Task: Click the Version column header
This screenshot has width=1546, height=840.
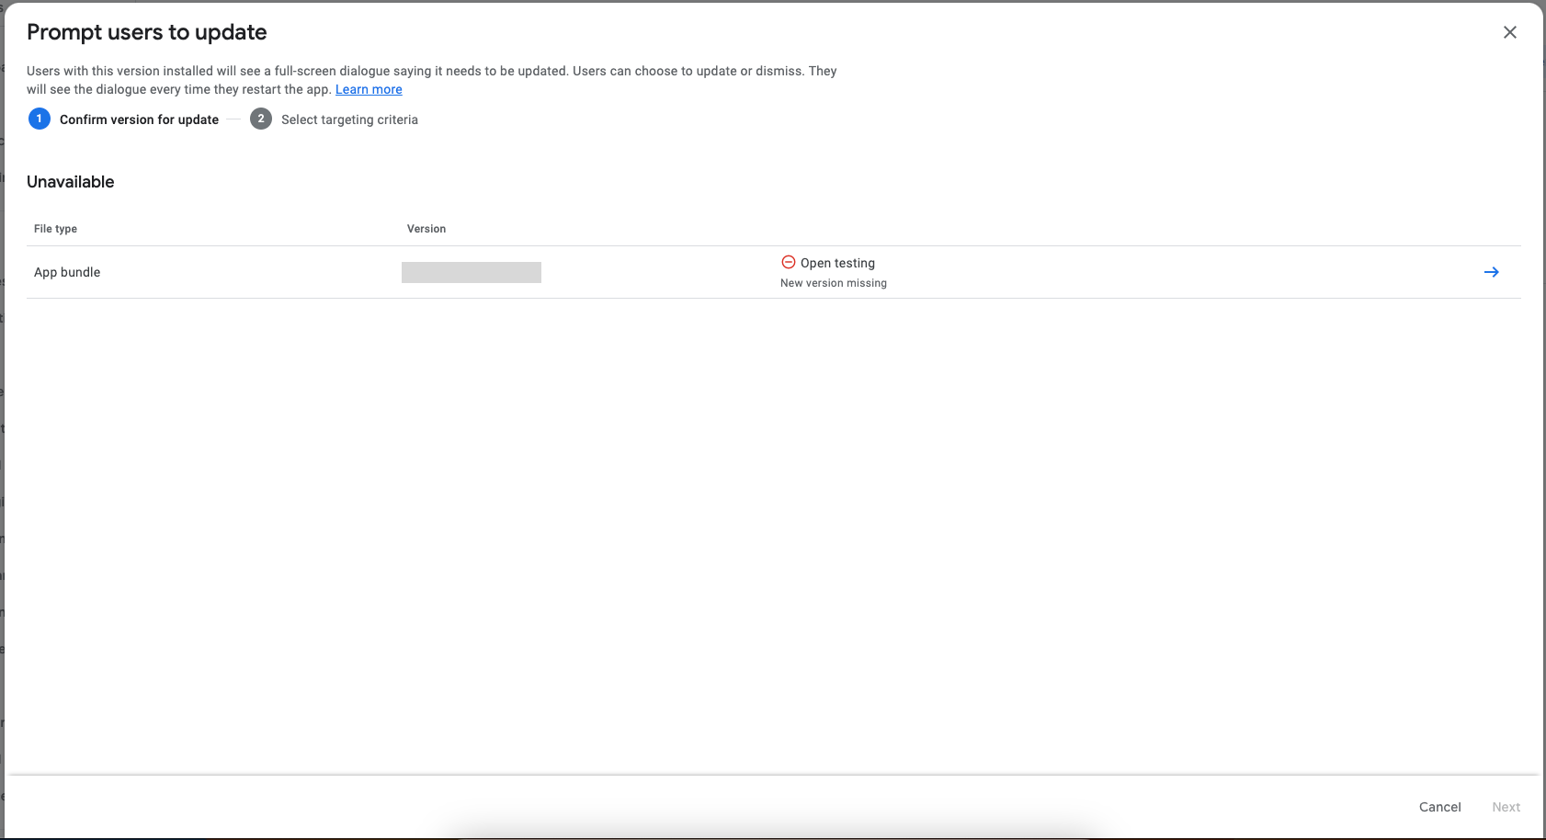Action: [426, 228]
